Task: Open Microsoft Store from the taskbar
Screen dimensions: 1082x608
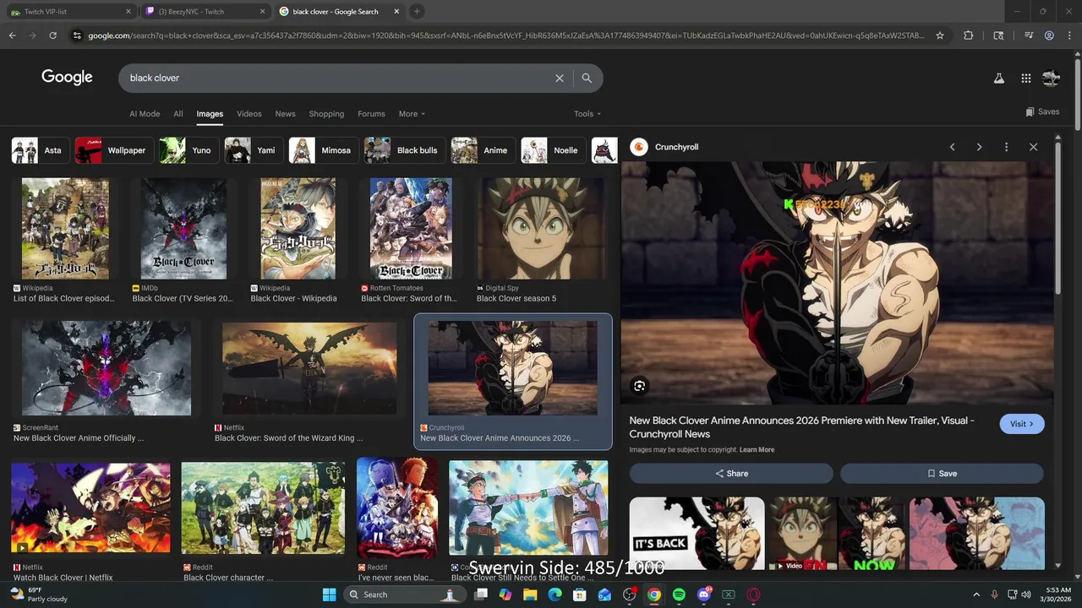Action: click(x=579, y=594)
